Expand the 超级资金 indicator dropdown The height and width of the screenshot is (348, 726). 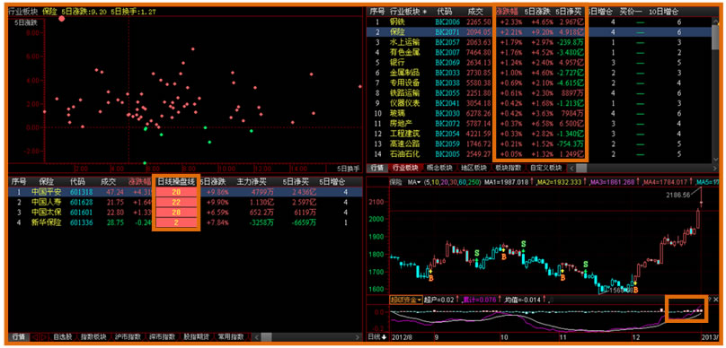(x=406, y=300)
